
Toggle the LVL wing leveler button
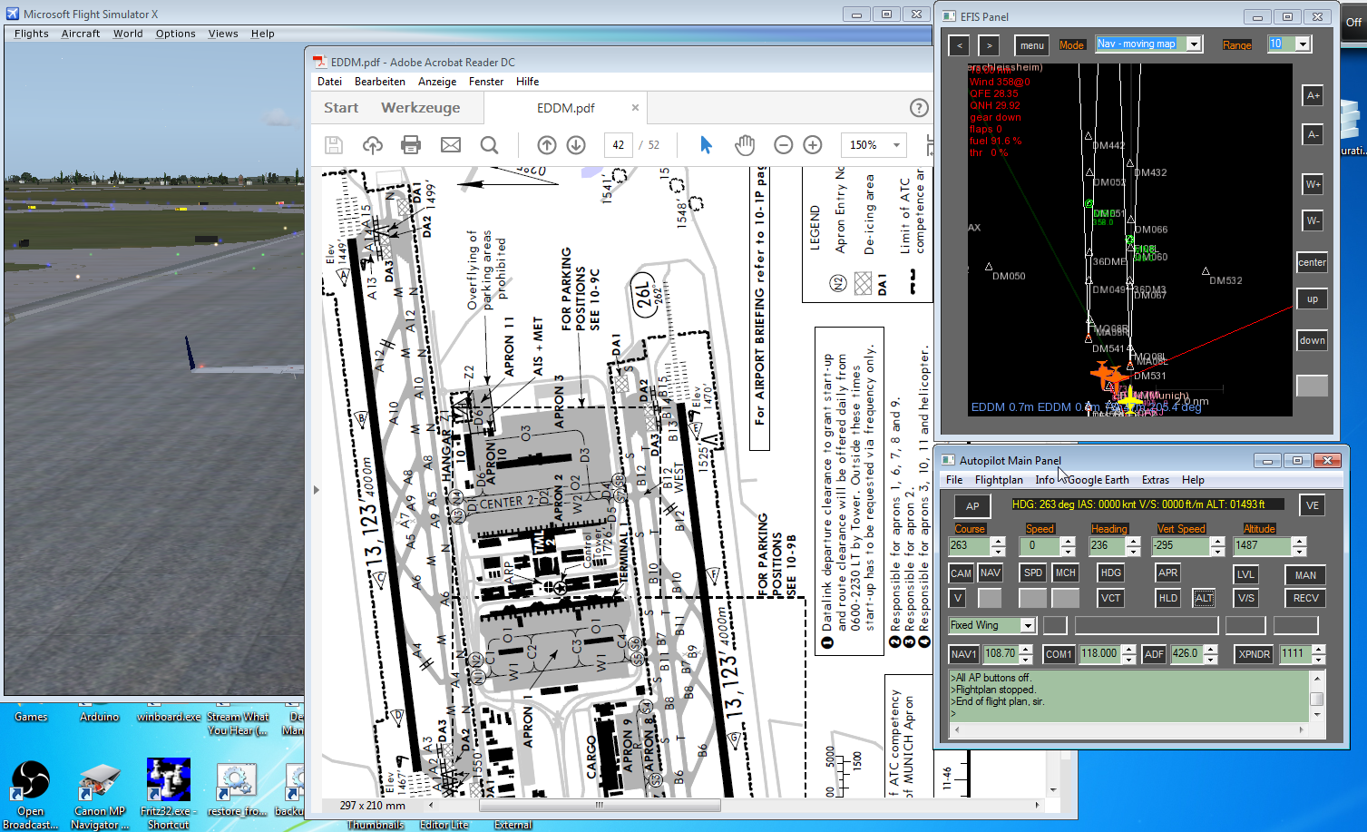(1246, 574)
